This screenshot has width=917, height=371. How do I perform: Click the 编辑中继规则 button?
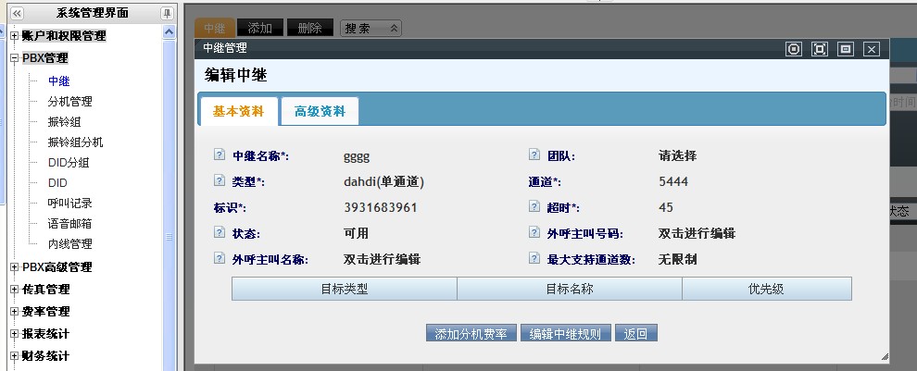565,334
